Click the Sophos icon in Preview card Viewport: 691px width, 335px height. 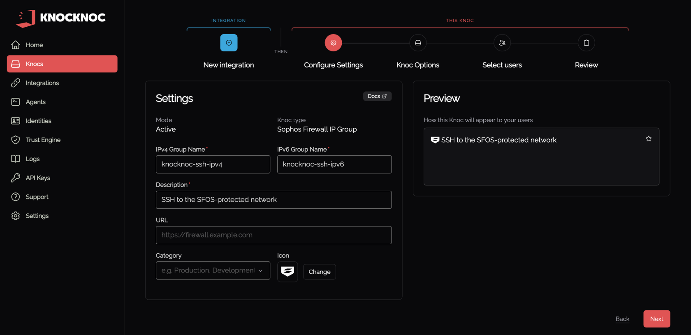435,140
